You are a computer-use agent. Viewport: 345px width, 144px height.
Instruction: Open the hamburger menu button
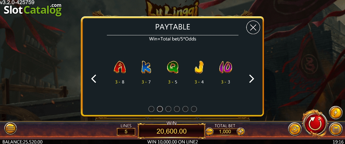click(x=10, y=128)
